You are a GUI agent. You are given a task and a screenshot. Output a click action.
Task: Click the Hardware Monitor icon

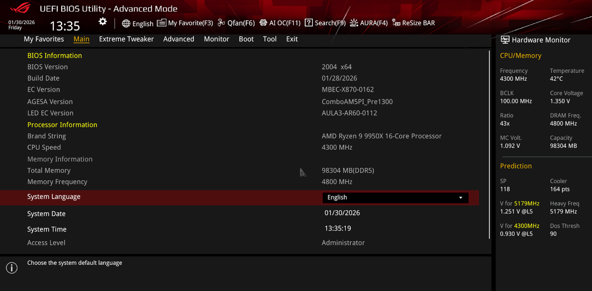[505, 40]
